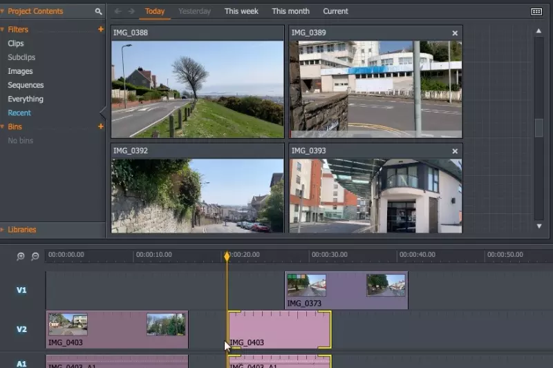The height and width of the screenshot is (368, 553).
Task: Toggle the tile view icon
Action: point(536,12)
